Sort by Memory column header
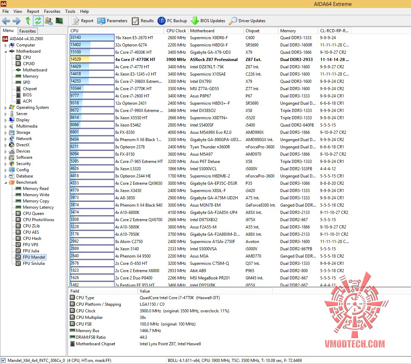The image size is (411, 364). pos(298,31)
